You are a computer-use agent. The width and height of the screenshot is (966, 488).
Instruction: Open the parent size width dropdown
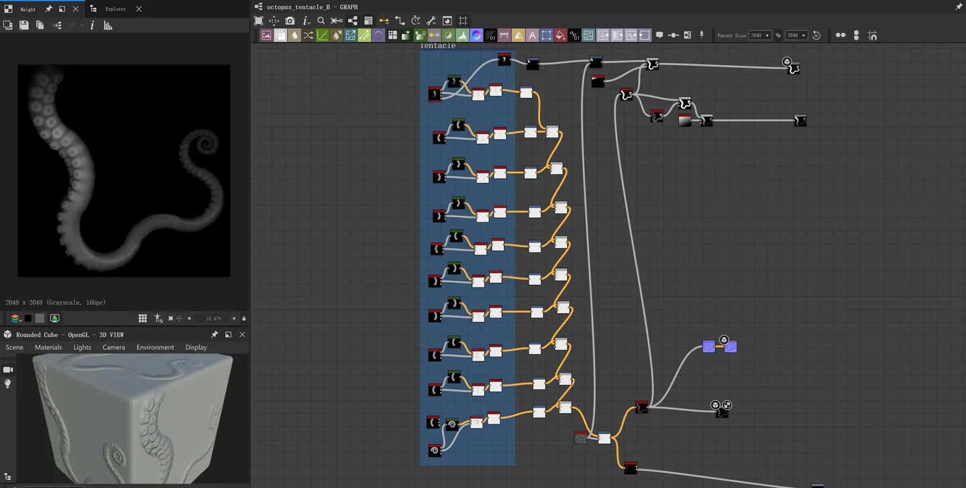pyautogui.click(x=760, y=36)
